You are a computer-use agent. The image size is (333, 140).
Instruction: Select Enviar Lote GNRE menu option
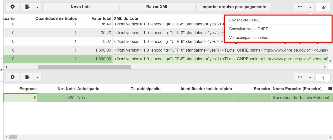pyautogui.click(x=244, y=20)
